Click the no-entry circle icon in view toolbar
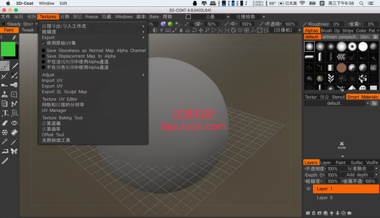380x218 pixels. pos(234,30)
